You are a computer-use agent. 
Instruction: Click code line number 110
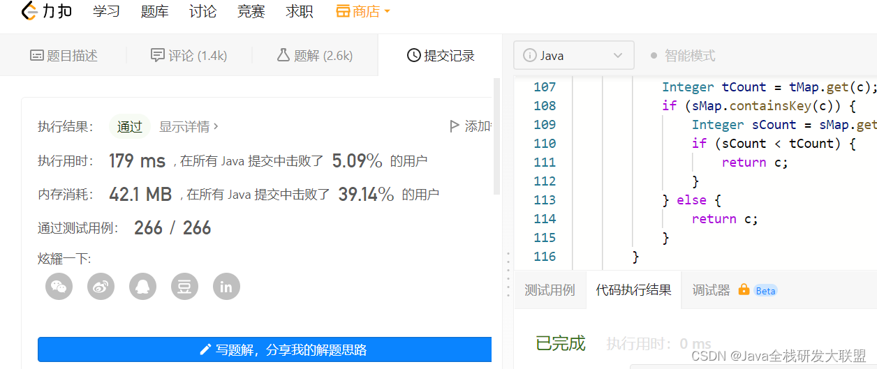click(545, 144)
